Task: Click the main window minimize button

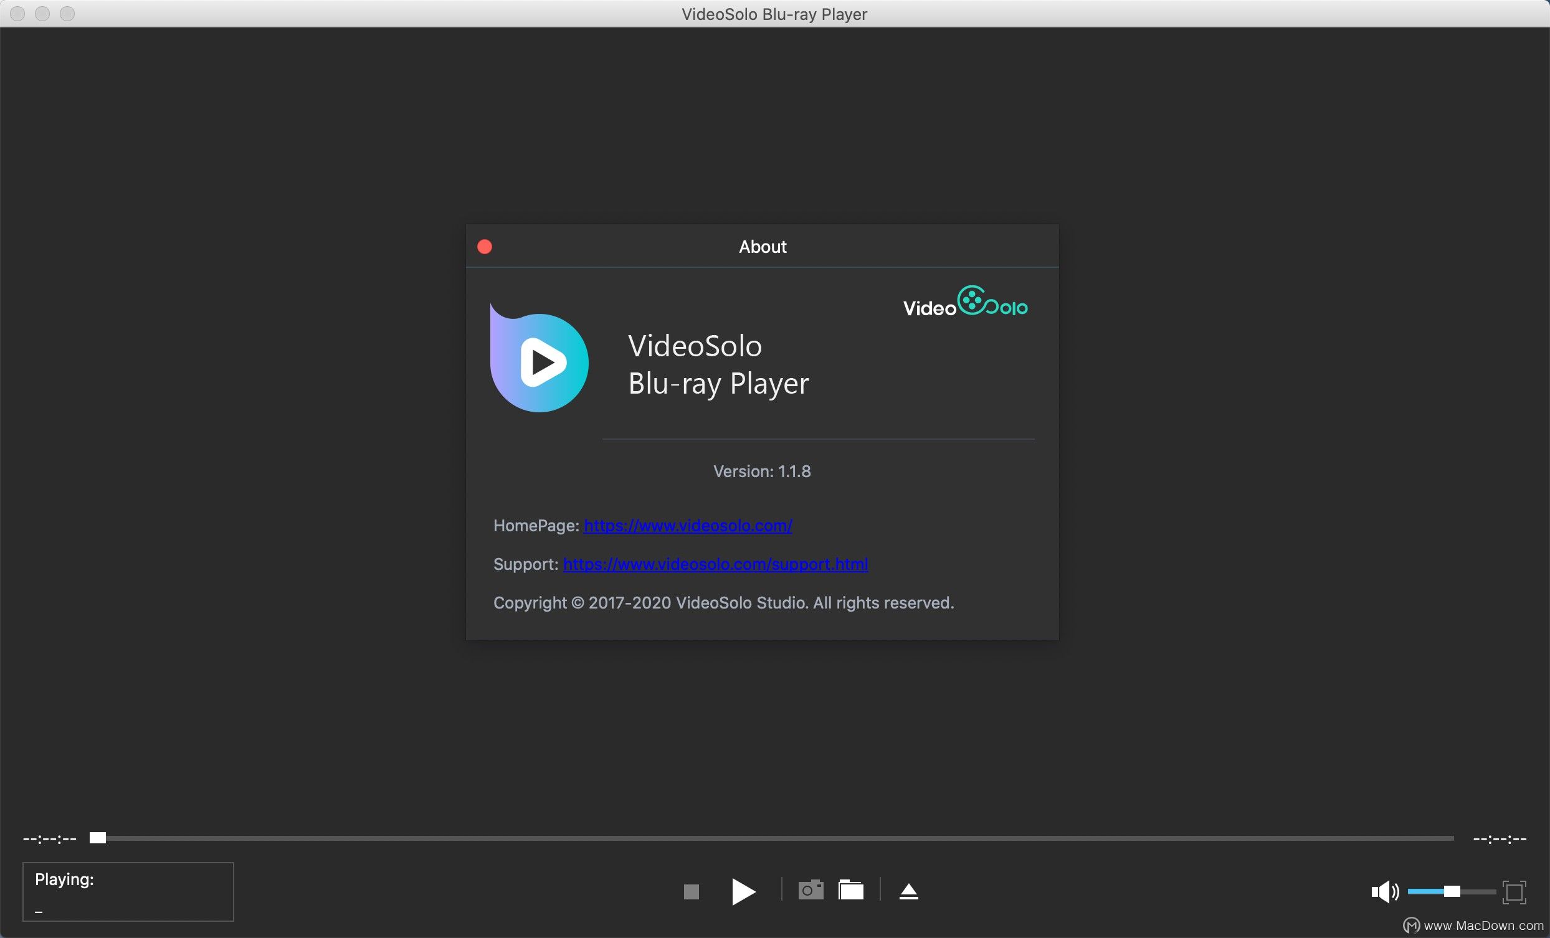Action: coord(42,13)
